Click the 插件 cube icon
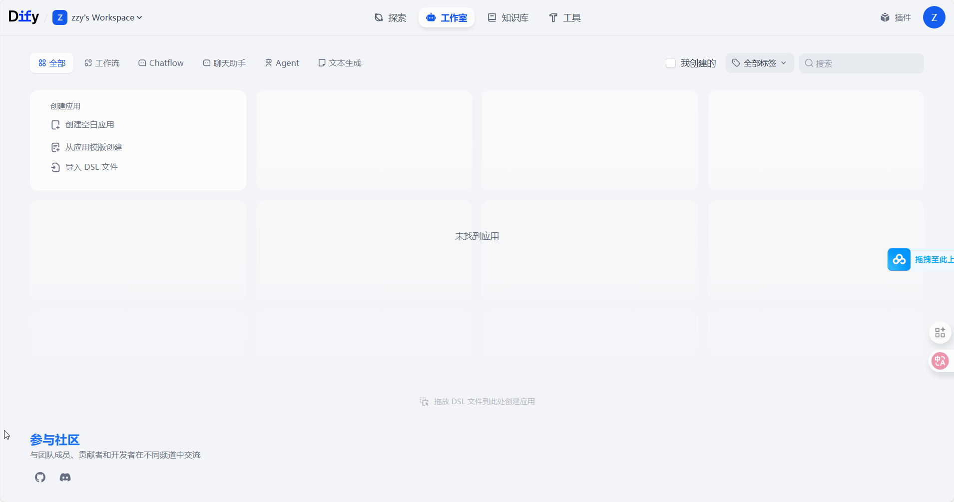The width and height of the screenshot is (954, 502). pyautogui.click(x=885, y=18)
